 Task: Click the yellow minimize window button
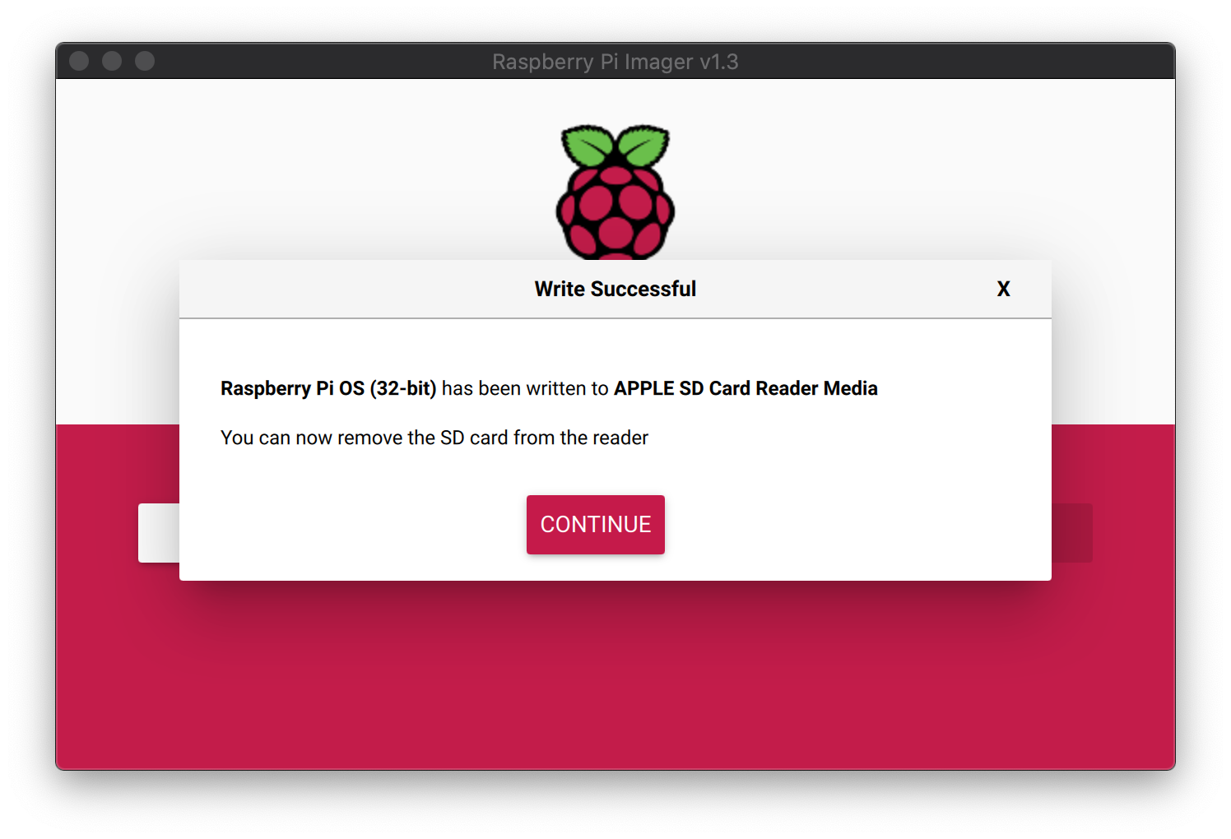tap(112, 61)
